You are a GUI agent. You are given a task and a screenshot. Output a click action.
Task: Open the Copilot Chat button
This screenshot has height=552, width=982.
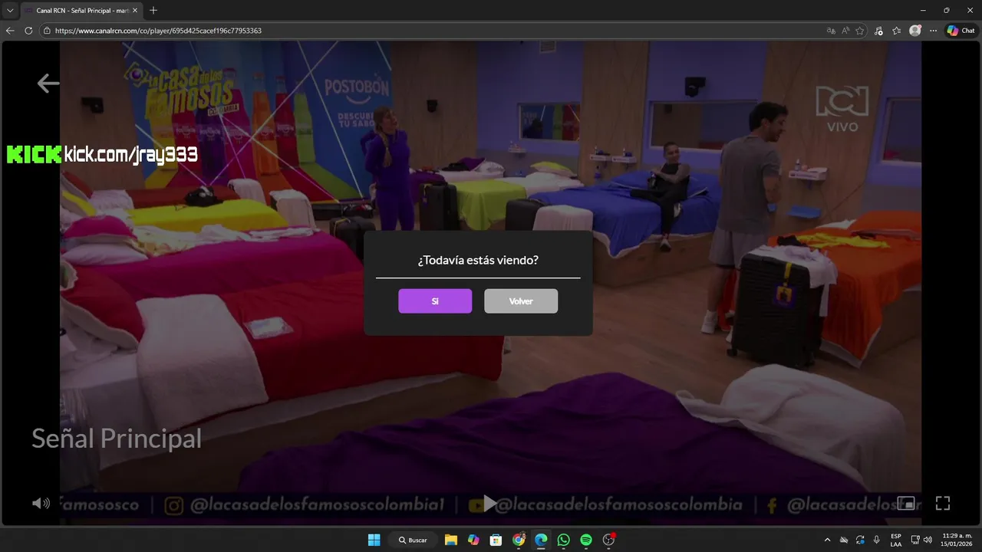click(x=961, y=31)
